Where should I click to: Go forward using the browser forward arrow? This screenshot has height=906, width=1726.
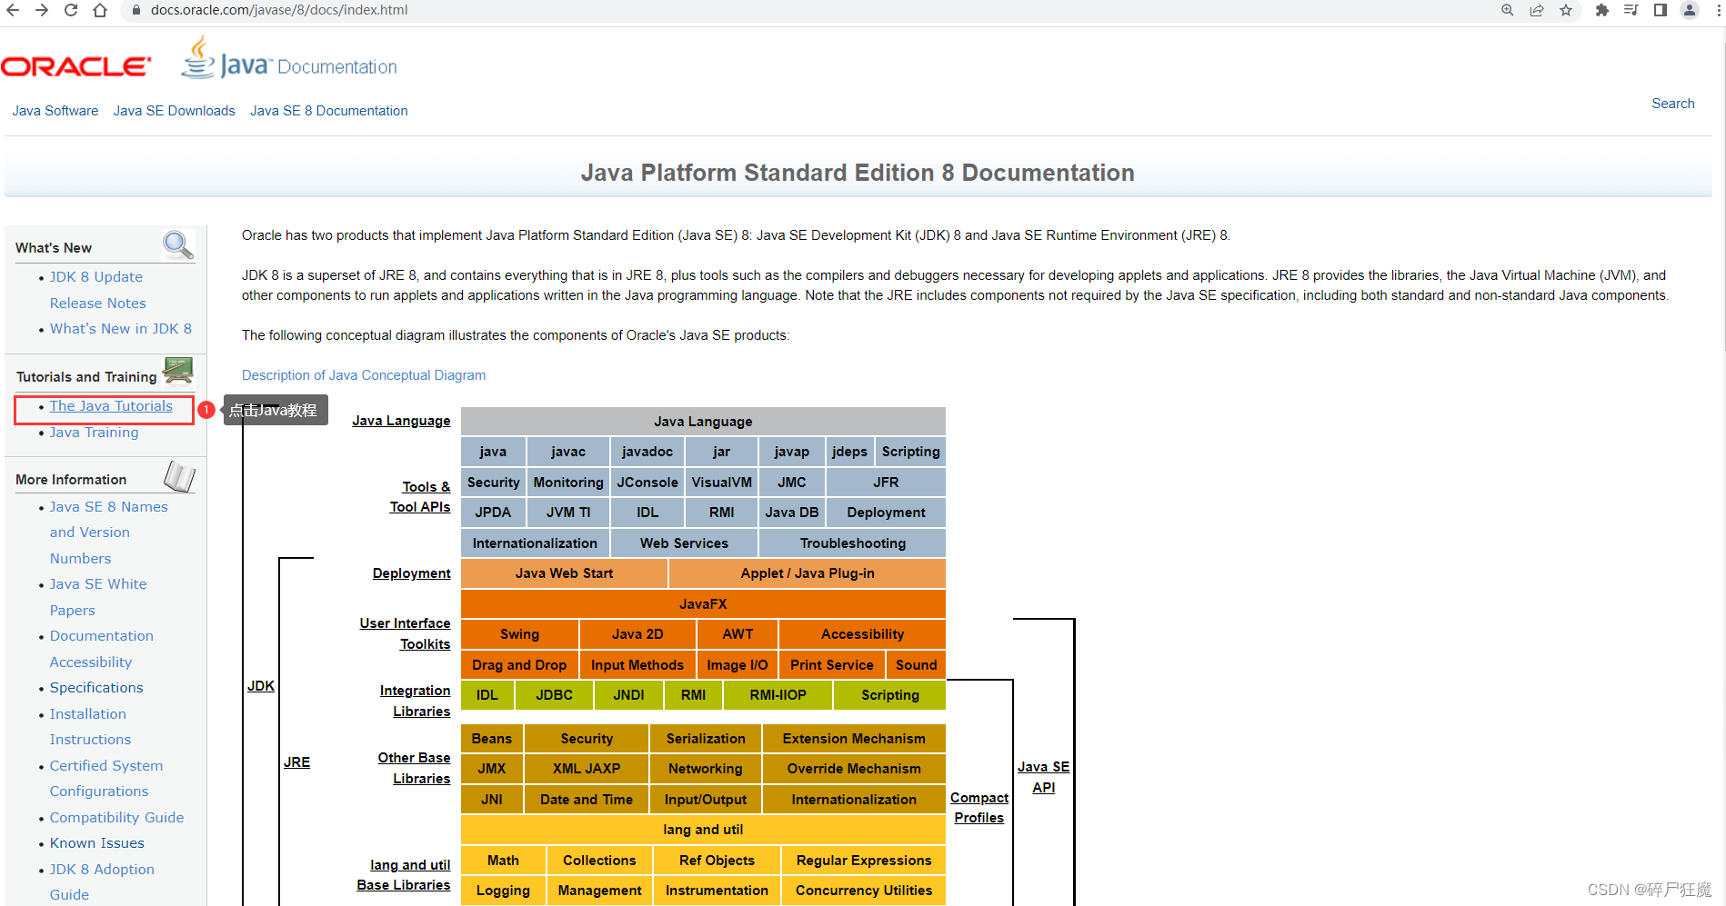pyautogui.click(x=42, y=10)
